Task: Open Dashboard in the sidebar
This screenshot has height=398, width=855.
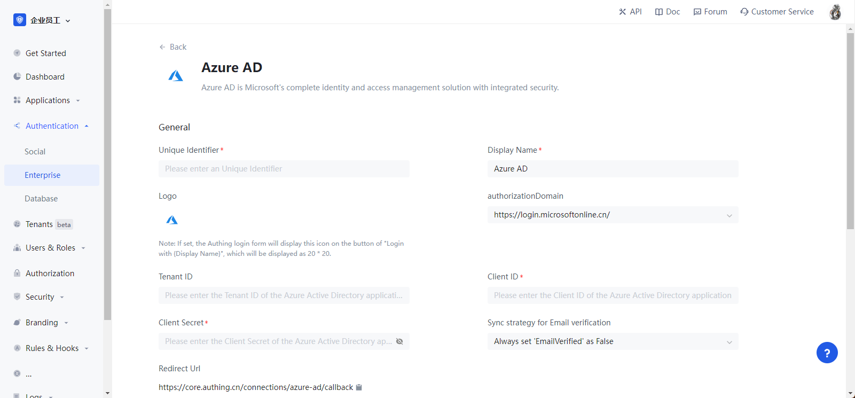Action: 45,77
